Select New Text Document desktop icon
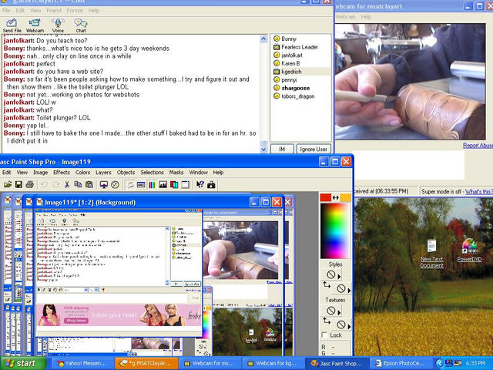This screenshot has width=493, height=370. [x=431, y=254]
